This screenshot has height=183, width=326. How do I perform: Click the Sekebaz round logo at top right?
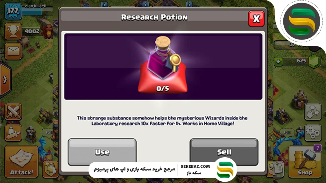(x=301, y=21)
